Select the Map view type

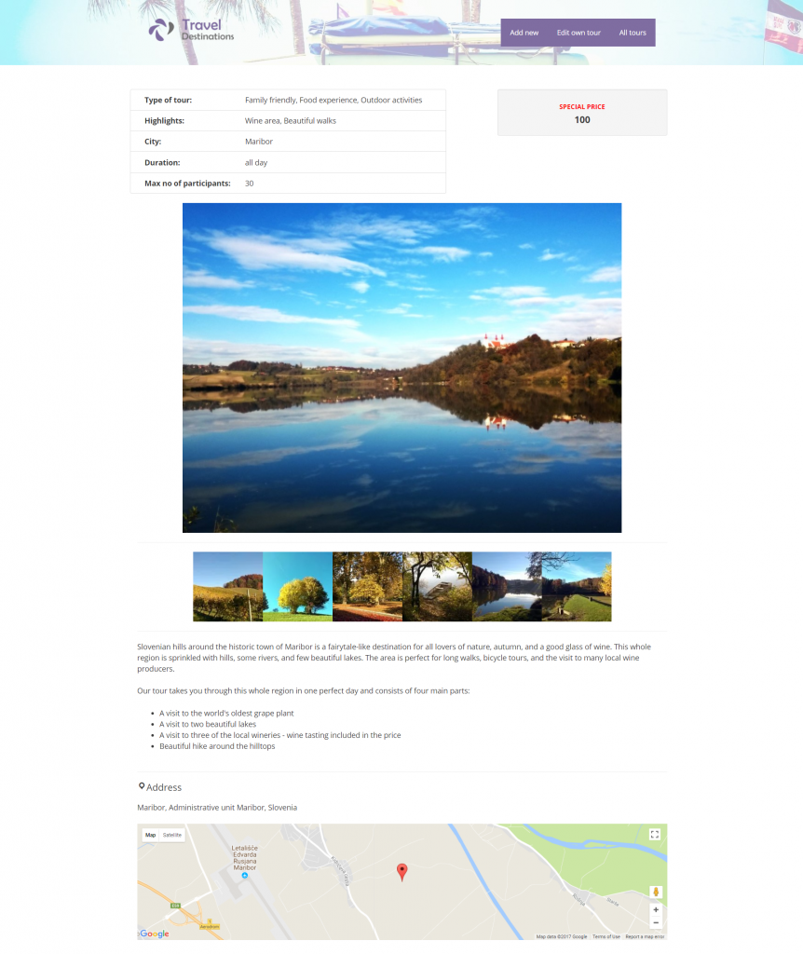(x=150, y=835)
